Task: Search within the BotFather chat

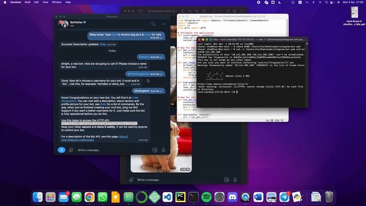Action: (153, 24)
